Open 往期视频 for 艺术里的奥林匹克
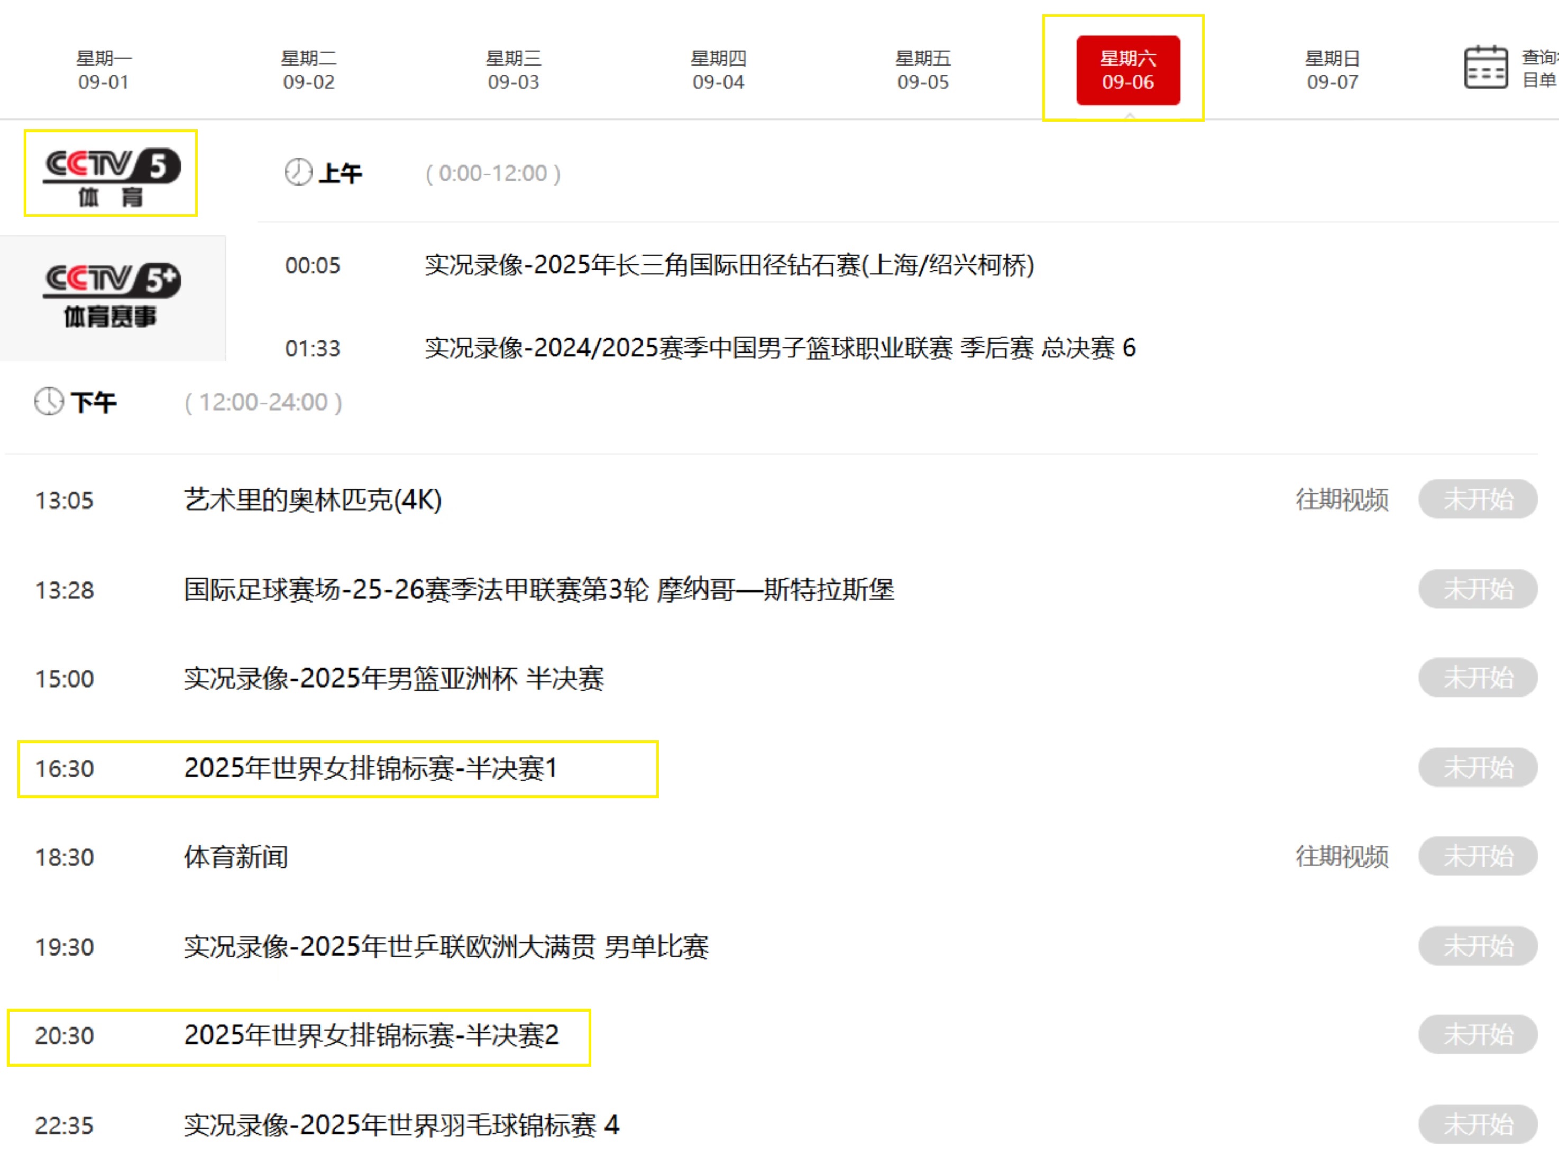Viewport: 1559px width, 1167px height. point(1342,499)
